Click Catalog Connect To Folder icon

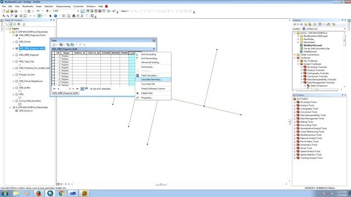(x=329, y=24)
